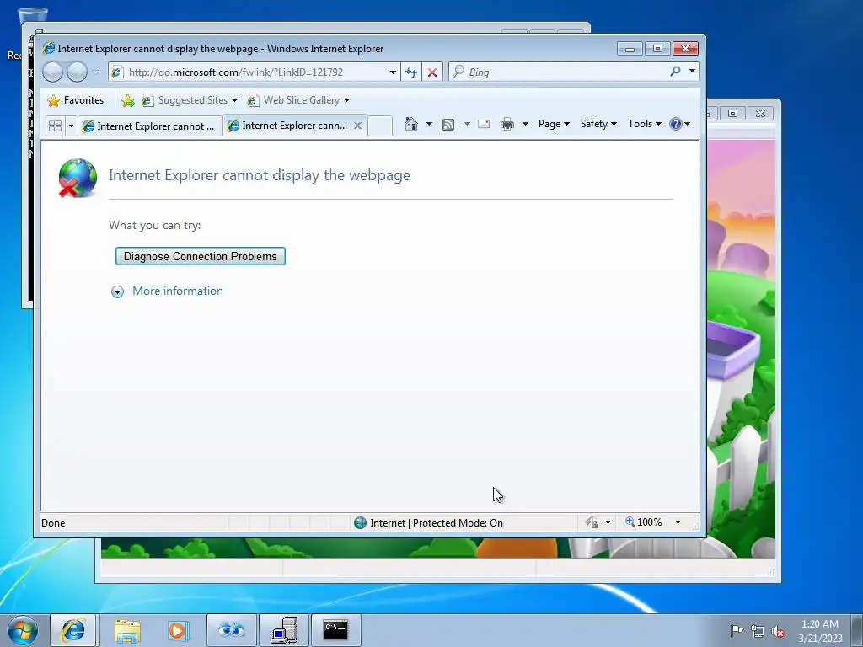Viewport: 863px width, 647px height.
Task: Open the Windows Start menu orb
Action: pos(23,630)
